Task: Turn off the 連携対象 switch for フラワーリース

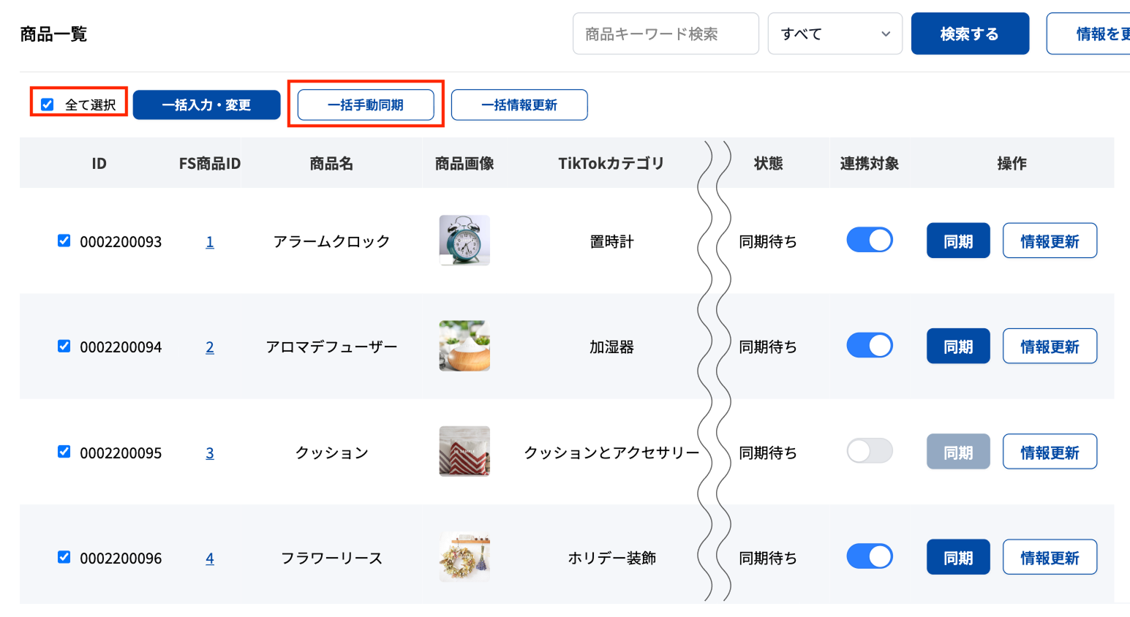Action: click(x=869, y=556)
